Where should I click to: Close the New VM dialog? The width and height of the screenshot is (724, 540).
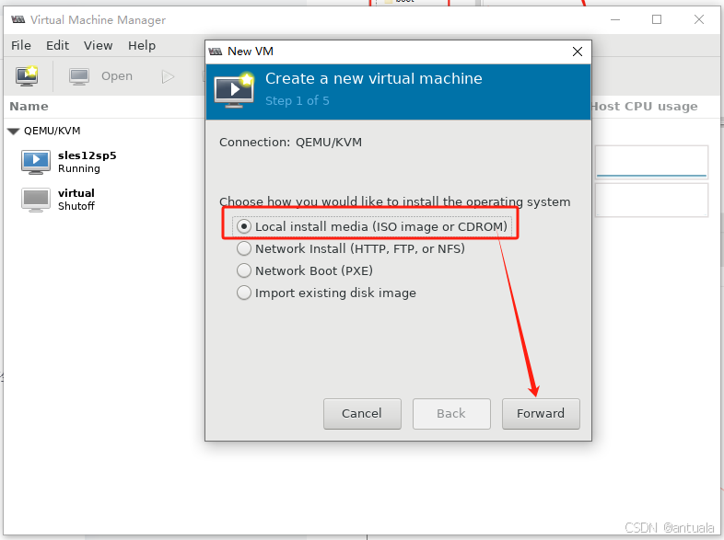(578, 52)
